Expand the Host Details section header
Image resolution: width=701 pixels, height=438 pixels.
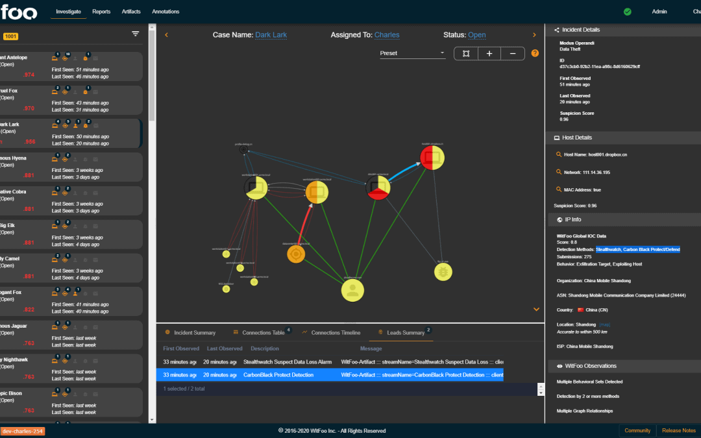point(623,138)
